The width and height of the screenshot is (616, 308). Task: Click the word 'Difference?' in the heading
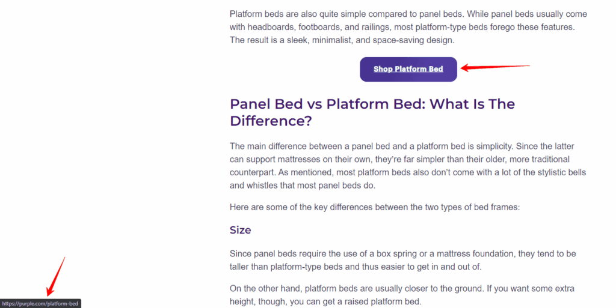click(x=271, y=121)
